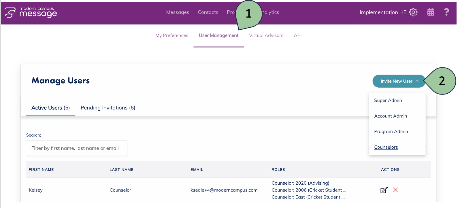Open the calendar icon in header
This screenshot has height=208, width=460.
coord(431,12)
